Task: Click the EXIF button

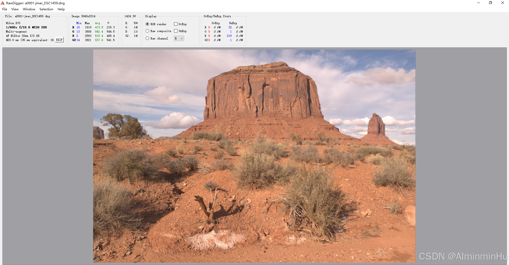Action: (59, 40)
